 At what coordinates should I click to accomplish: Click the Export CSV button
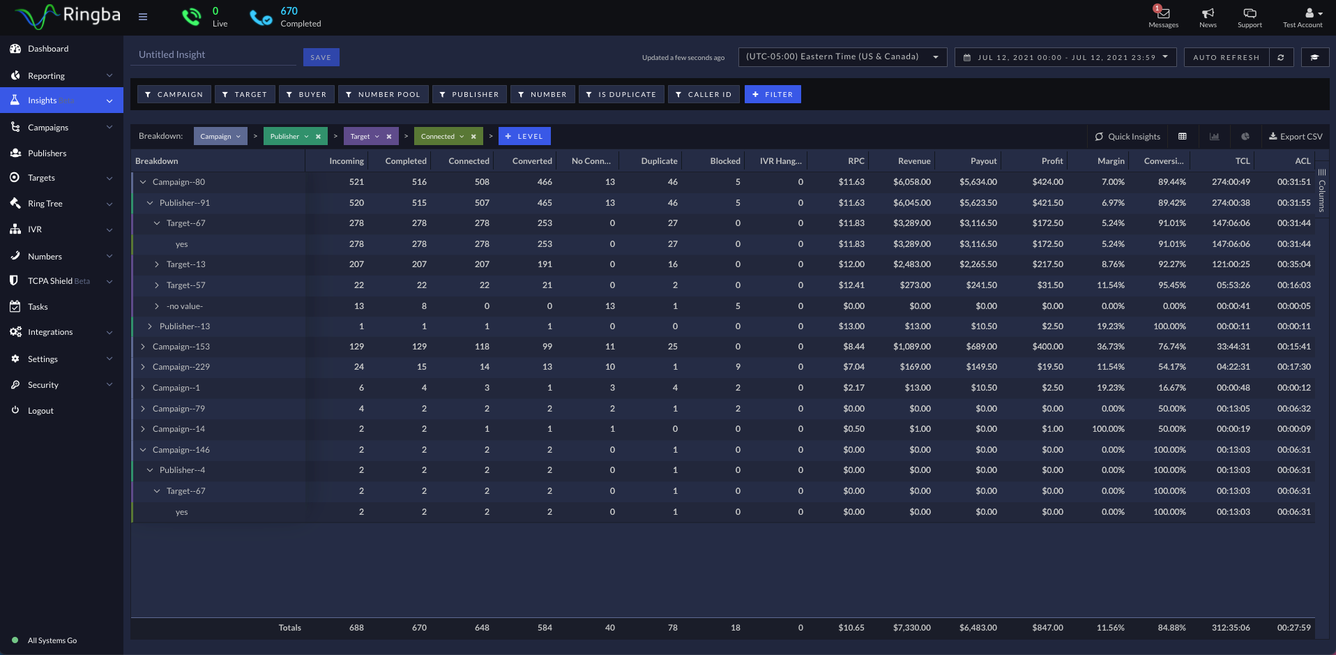tap(1295, 137)
